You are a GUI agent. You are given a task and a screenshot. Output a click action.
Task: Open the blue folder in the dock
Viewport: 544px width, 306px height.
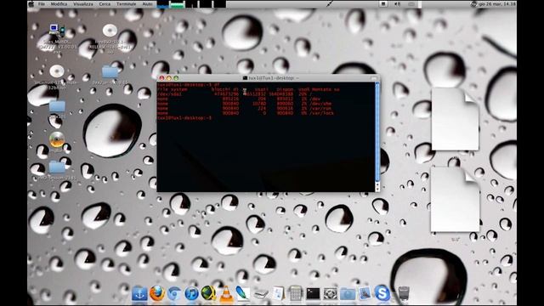coord(348,294)
